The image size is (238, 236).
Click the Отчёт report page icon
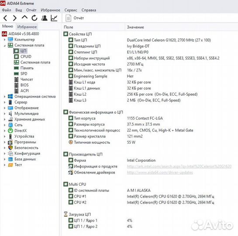(x=68, y=18)
